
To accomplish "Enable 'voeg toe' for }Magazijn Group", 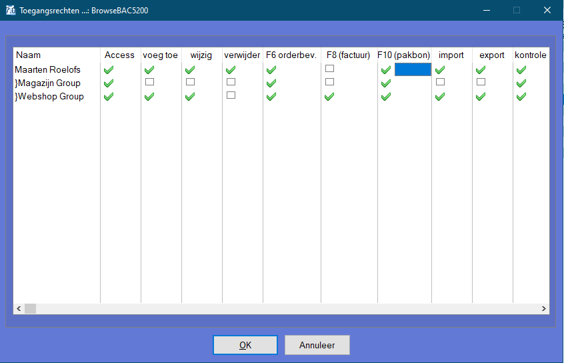I will point(149,82).
